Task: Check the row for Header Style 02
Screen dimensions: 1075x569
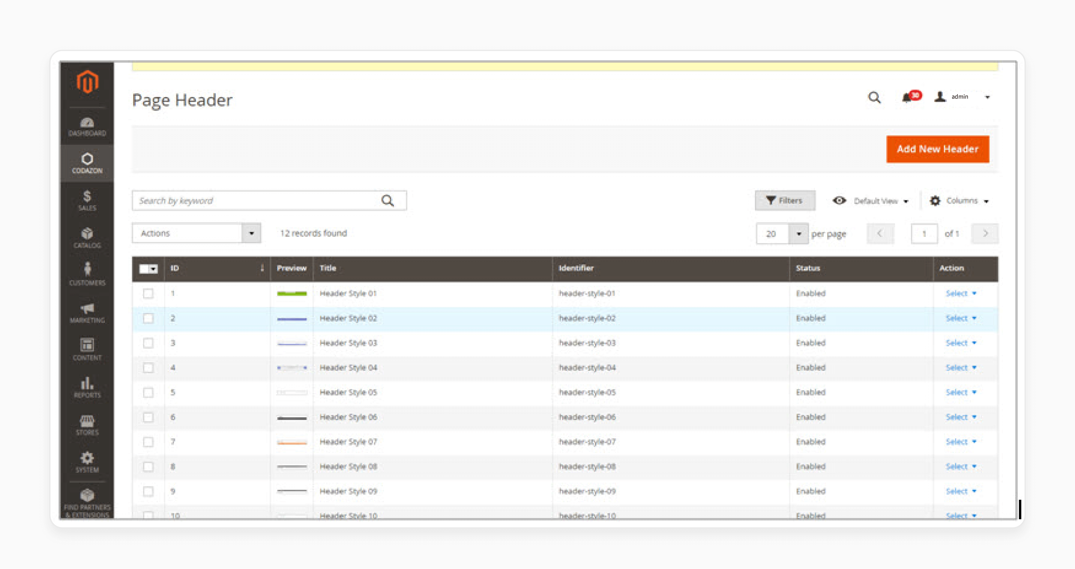Action: tap(148, 319)
